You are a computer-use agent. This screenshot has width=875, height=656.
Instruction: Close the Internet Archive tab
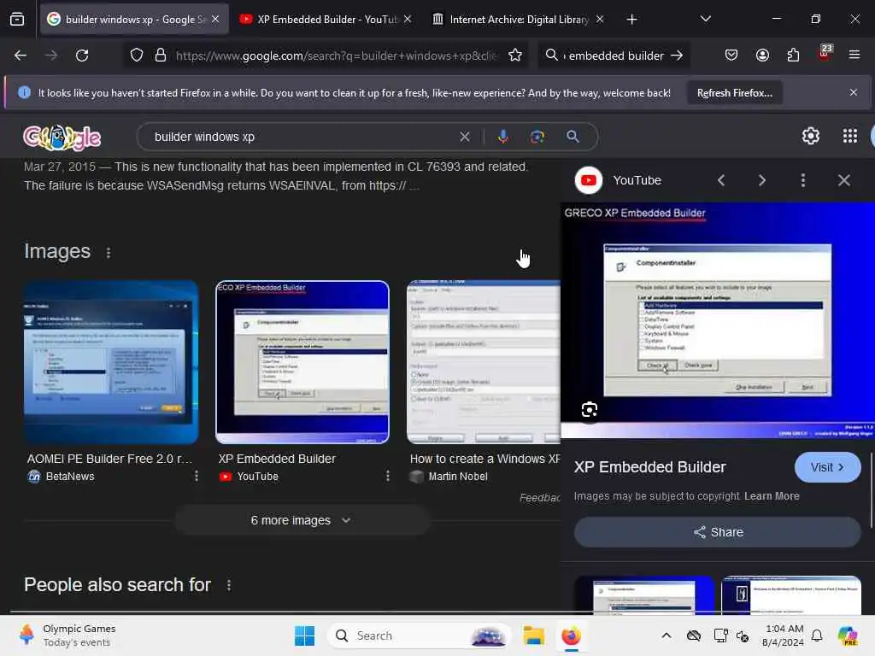click(x=600, y=20)
